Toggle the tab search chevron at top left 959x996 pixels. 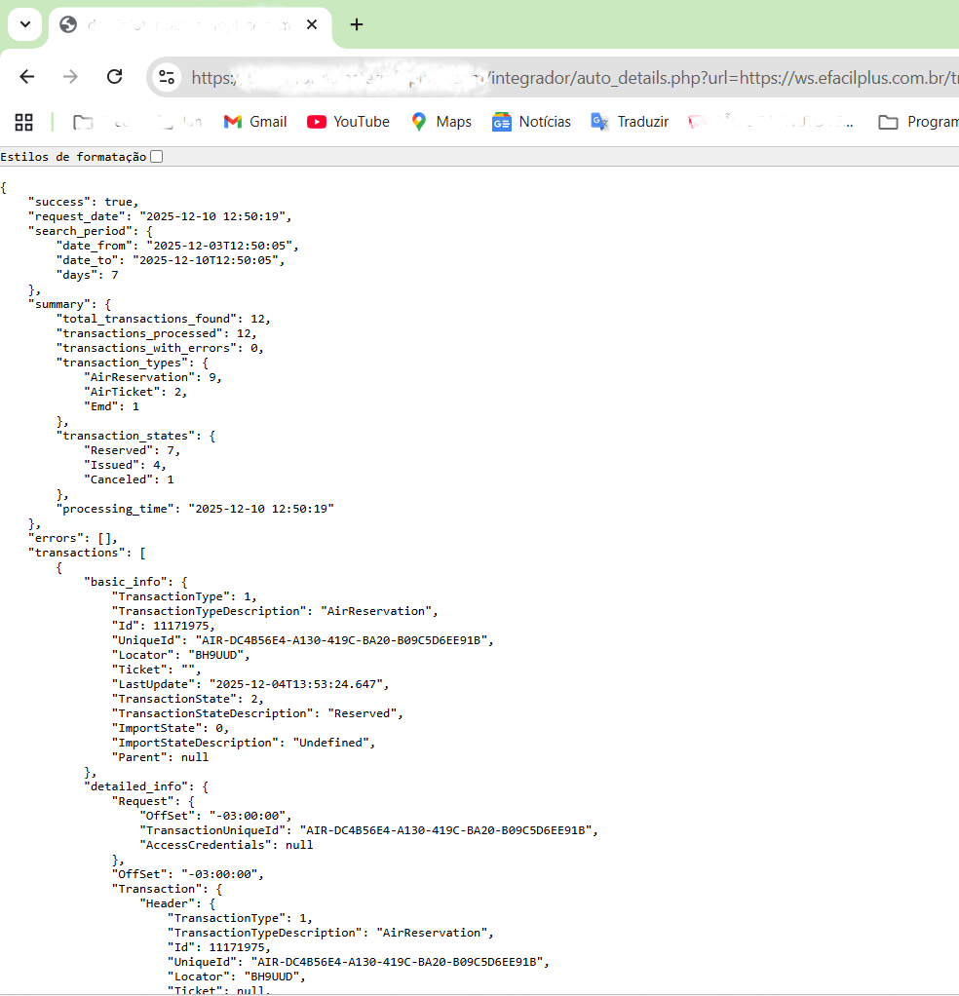24,24
